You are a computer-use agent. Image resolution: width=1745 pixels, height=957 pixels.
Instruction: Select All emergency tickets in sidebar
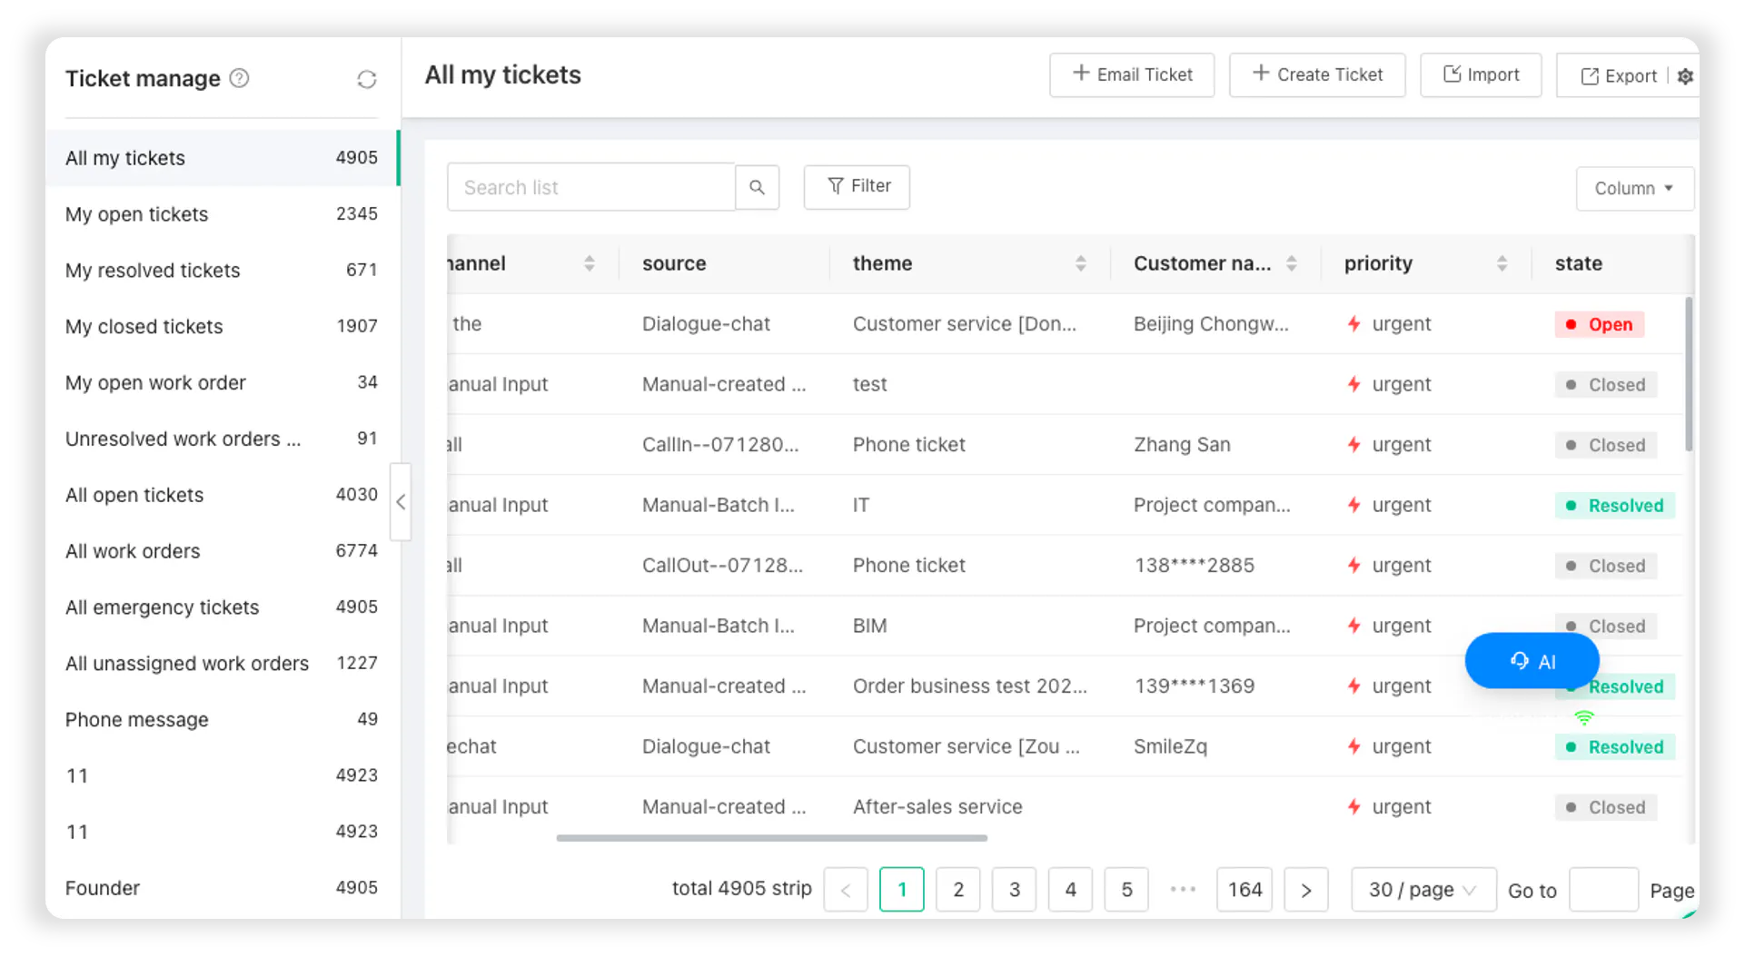pyautogui.click(x=222, y=608)
